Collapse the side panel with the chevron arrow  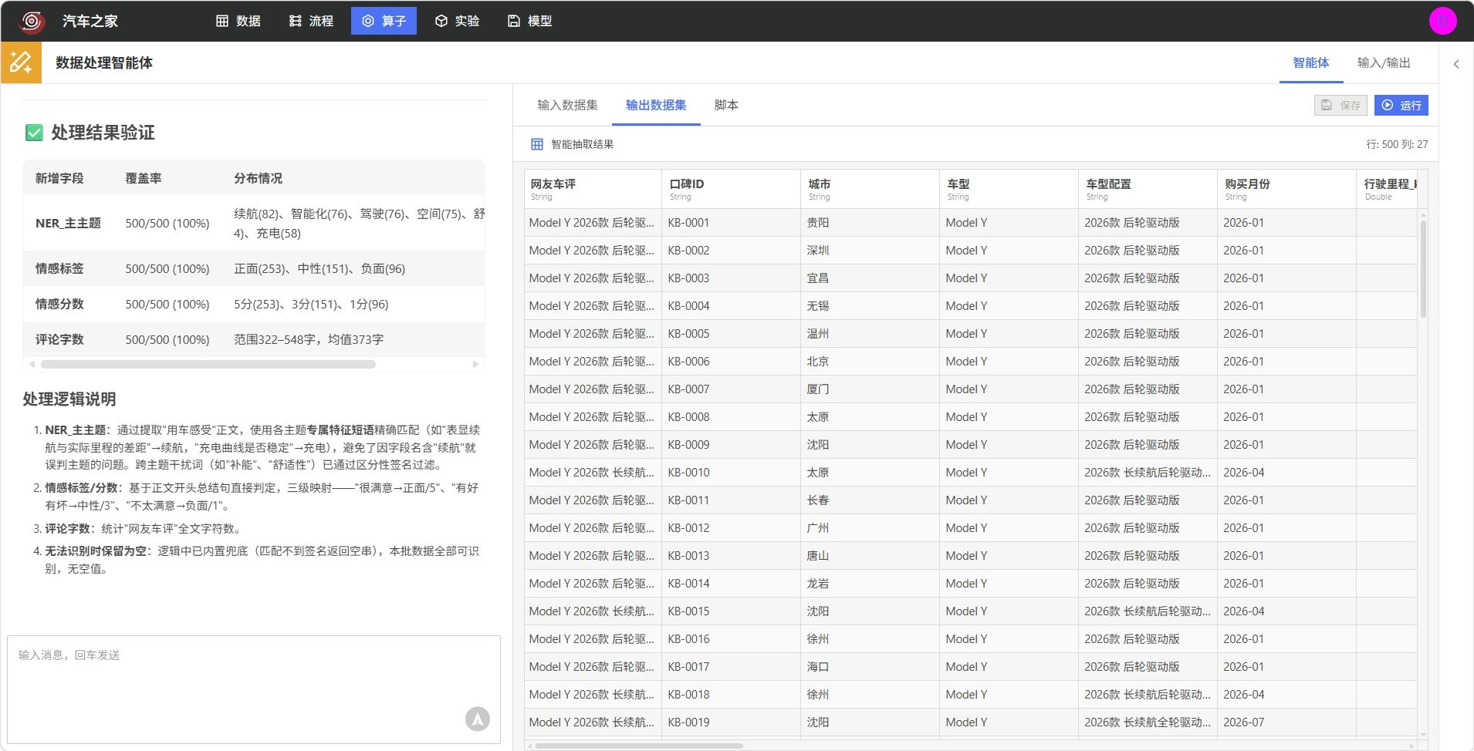[1456, 64]
